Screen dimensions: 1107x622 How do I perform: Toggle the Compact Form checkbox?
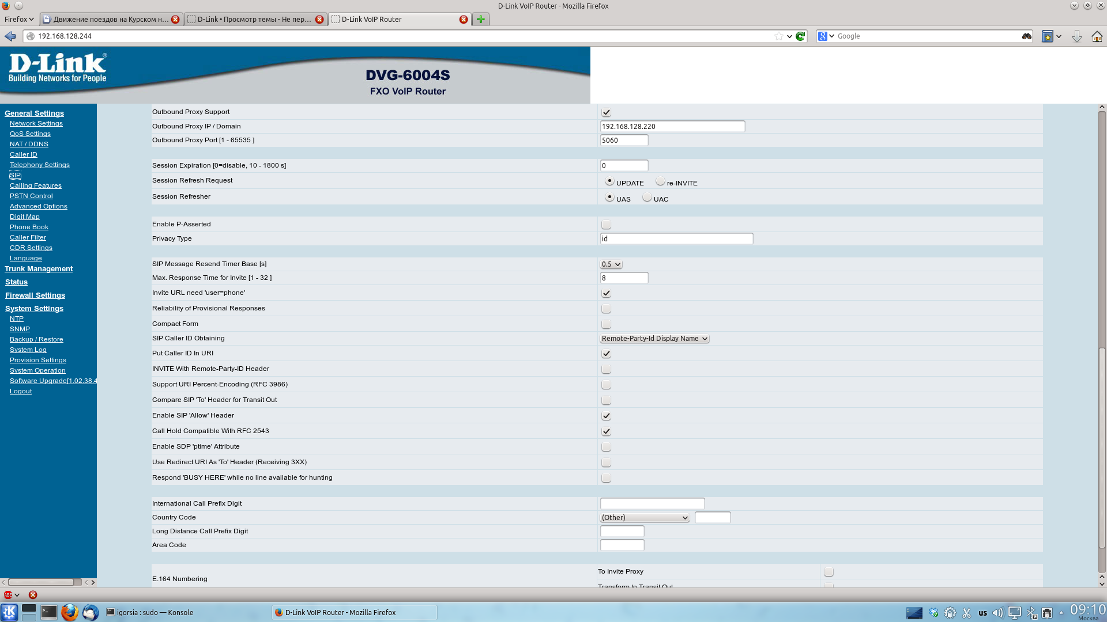point(606,324)
